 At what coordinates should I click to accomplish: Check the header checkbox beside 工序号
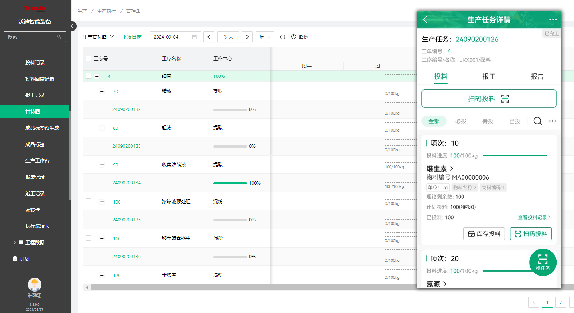[88, 59]
